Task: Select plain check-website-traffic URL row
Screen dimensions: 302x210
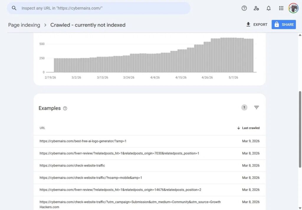Action: point(150,166)
